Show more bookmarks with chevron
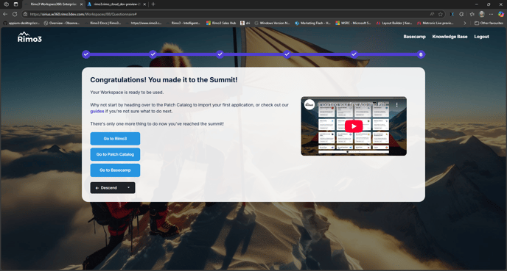Image resolution: width=507 pixels, height=271 pixels. pos(465,24)
